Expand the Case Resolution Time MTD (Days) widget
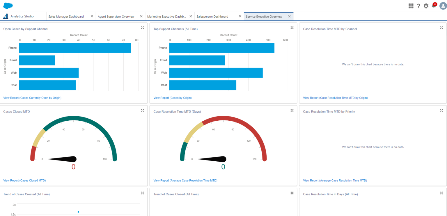This screenshot has width=447, height=216. pos(292,110)
